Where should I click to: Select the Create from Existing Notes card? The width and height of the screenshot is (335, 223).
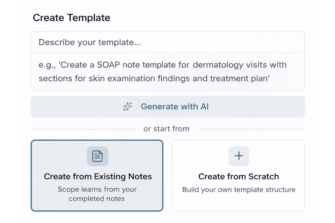point(97,176)
